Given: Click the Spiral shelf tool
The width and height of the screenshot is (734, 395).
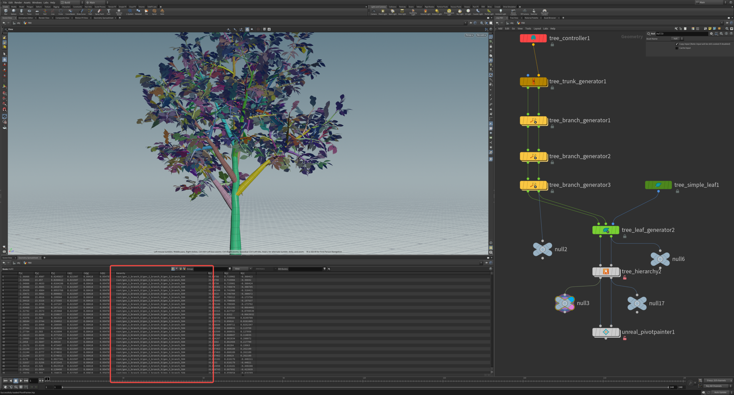Looking at the screenshot, I should point(154,12).
